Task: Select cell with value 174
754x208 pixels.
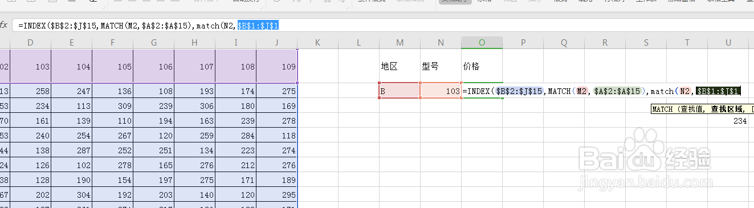Action: [235, 91]
